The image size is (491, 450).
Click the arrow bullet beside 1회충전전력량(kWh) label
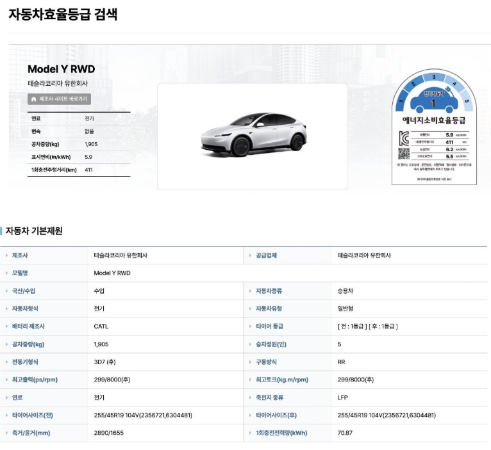point(250,433)
